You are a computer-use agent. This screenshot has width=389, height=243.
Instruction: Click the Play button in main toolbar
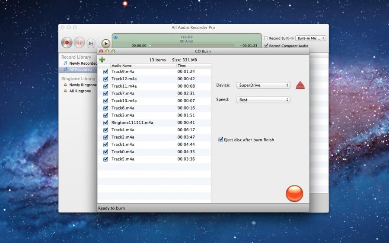pos(106,44)
